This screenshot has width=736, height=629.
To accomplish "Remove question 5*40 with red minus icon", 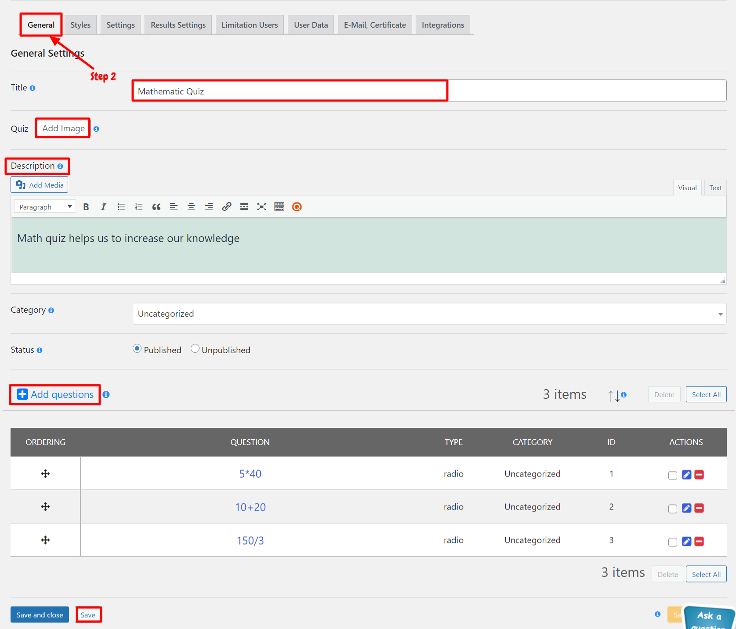I will 699,475.
